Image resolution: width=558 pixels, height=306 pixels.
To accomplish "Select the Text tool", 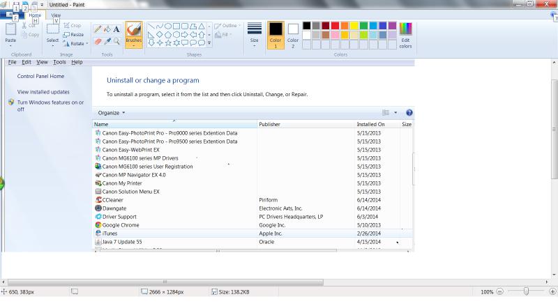I will tap(116, 29).
